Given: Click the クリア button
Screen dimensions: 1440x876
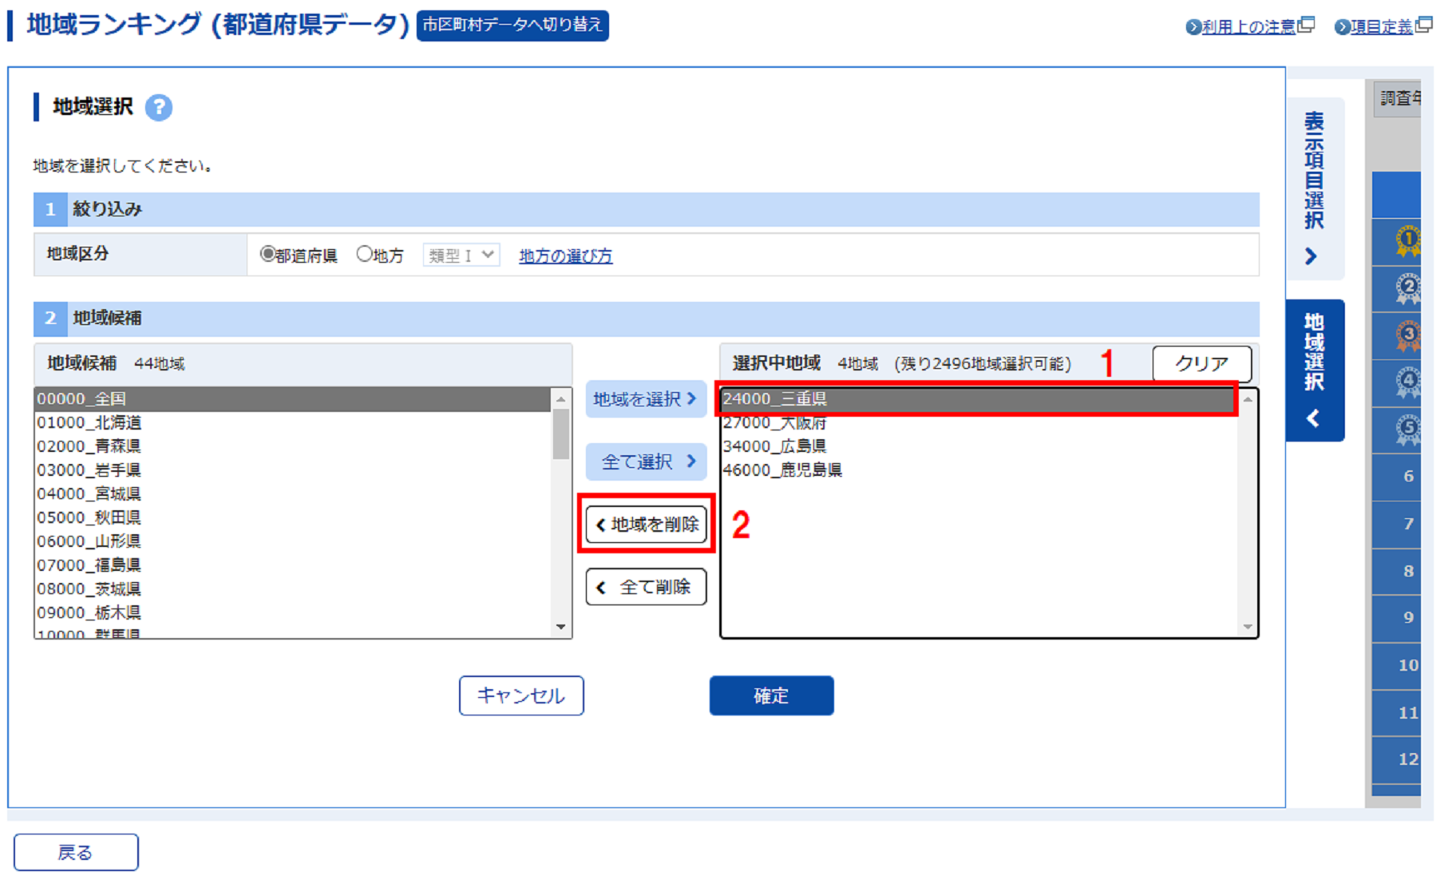Looking at the screenshot, I should (1201, 363).
